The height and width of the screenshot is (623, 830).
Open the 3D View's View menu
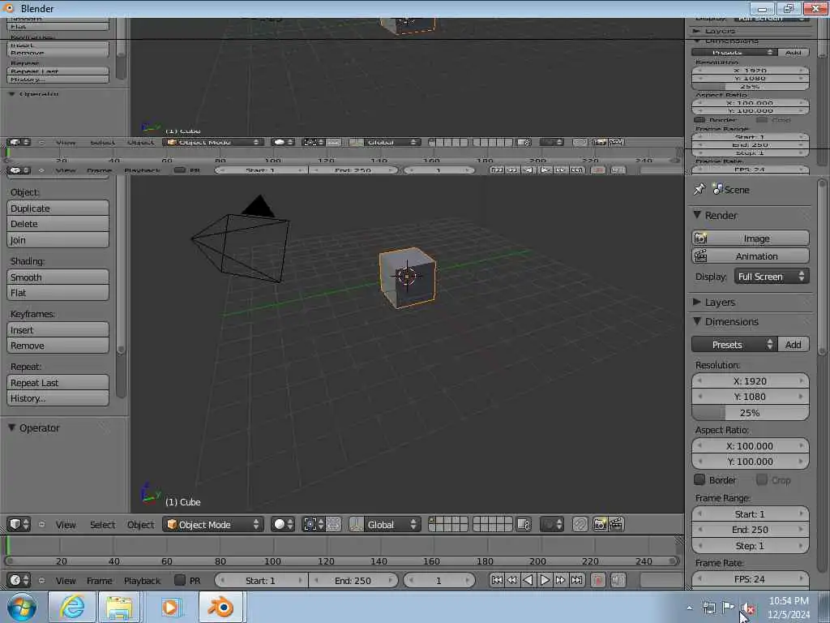pyautogui.click(x=66, y=525)
